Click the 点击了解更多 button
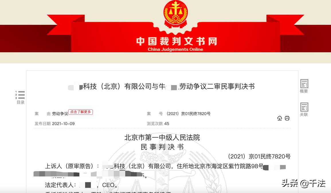 (x=81, y=112)
